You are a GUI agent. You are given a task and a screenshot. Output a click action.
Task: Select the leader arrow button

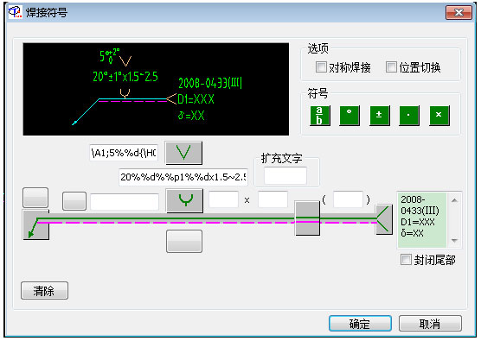click(35, 224)
